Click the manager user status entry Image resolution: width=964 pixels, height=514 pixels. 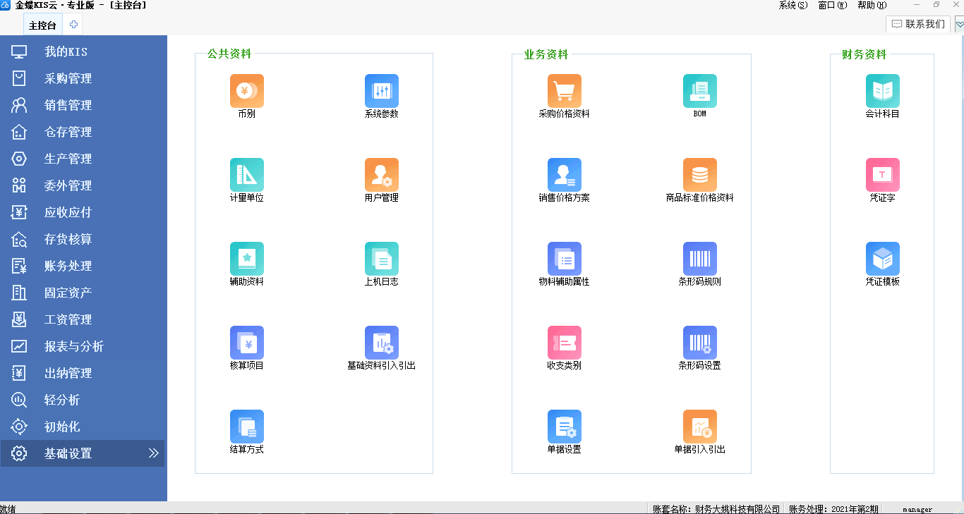(917, 509)
